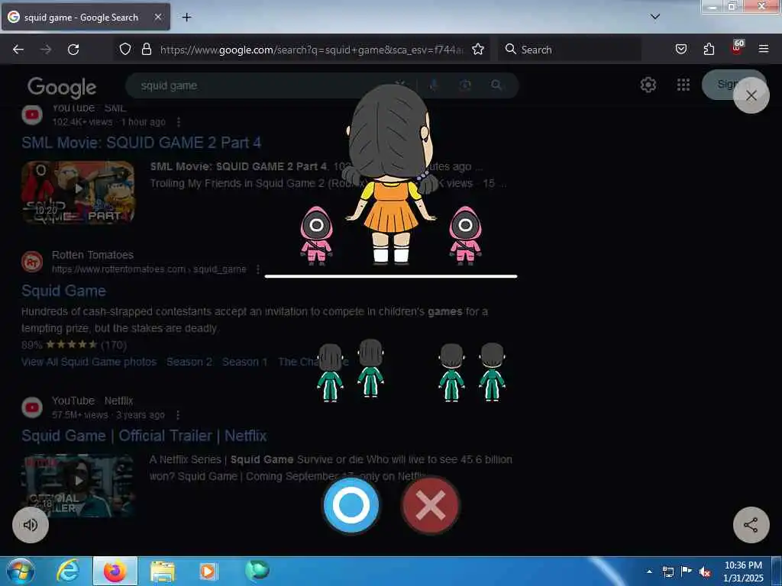Screen dimensions: 782x586
Task: Open the Rotten Tomatoes Squid Game result
Action: tap(64, 291)
